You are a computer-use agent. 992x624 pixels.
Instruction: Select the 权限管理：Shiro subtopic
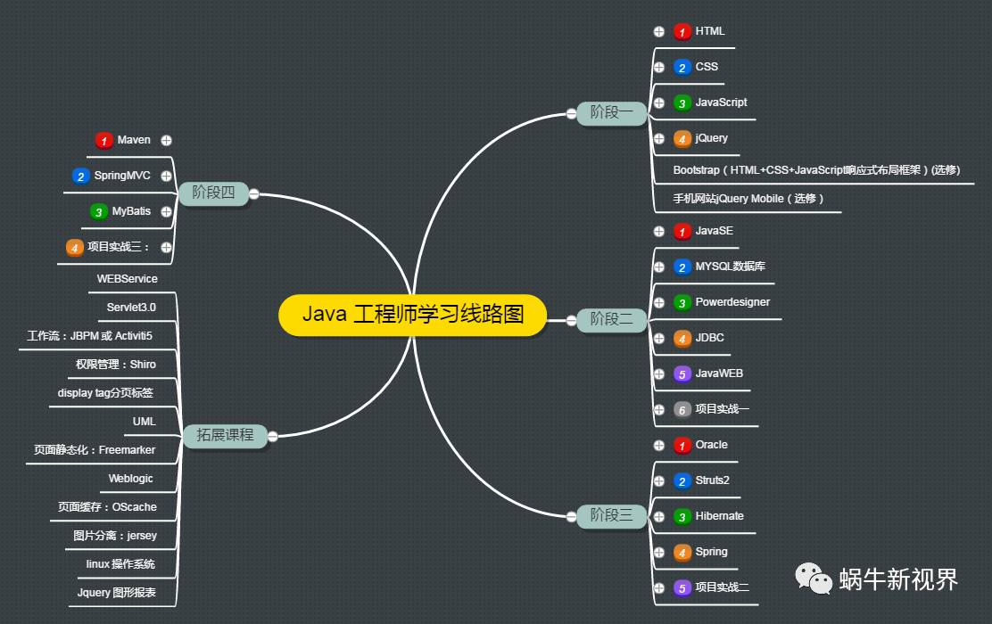(x=116, y=365)
